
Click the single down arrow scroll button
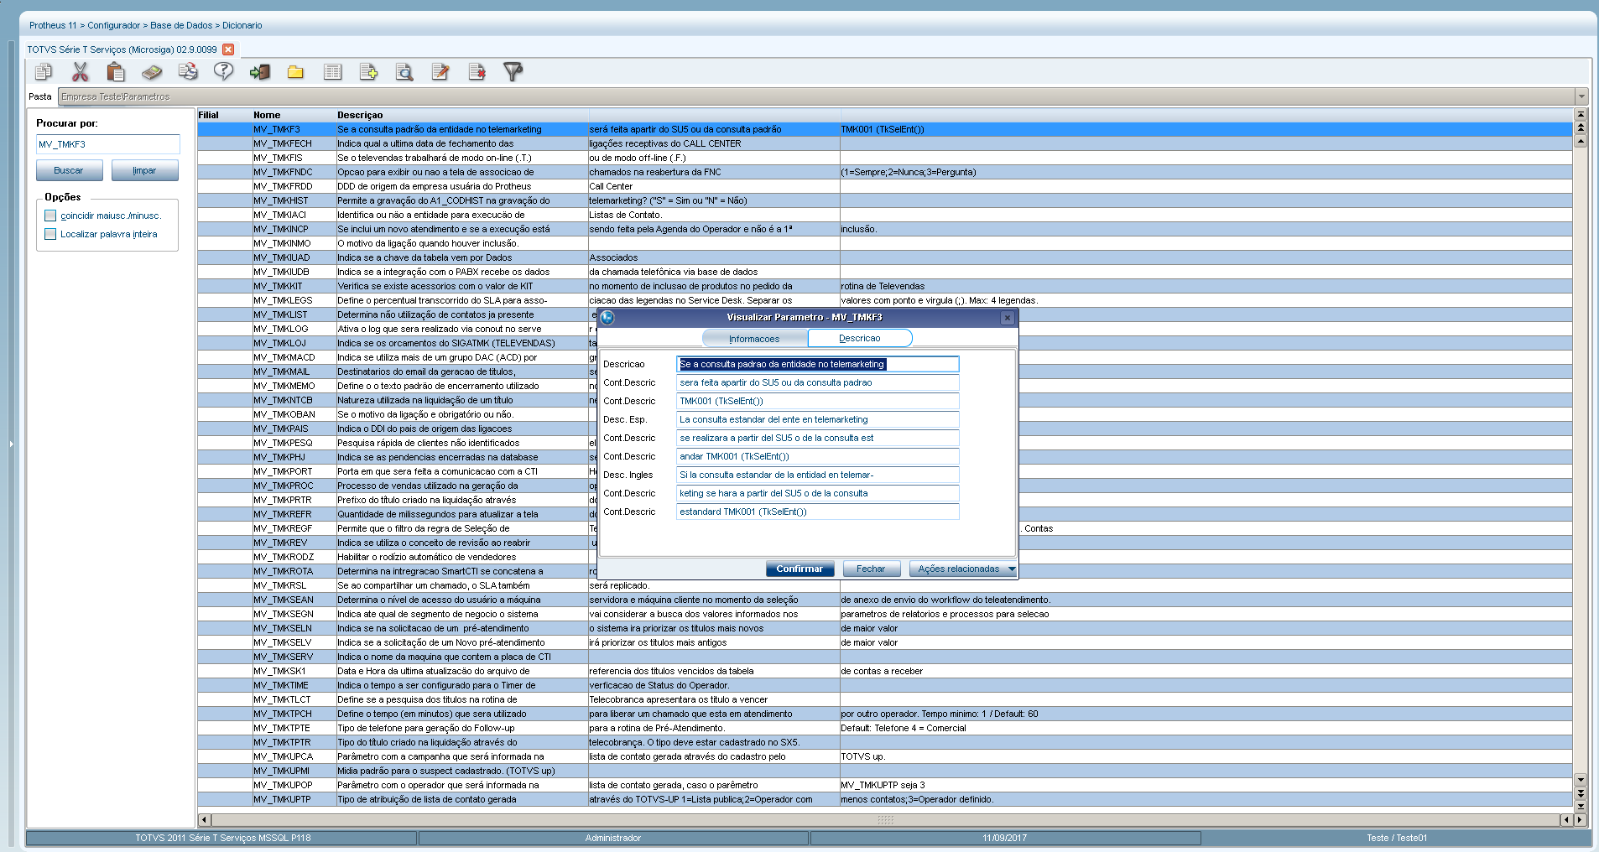[1581, 780]
